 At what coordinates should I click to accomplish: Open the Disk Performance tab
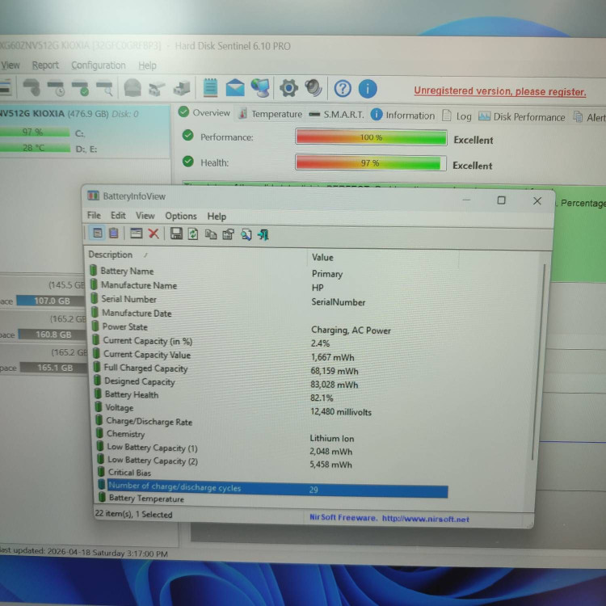click(522, 116)
